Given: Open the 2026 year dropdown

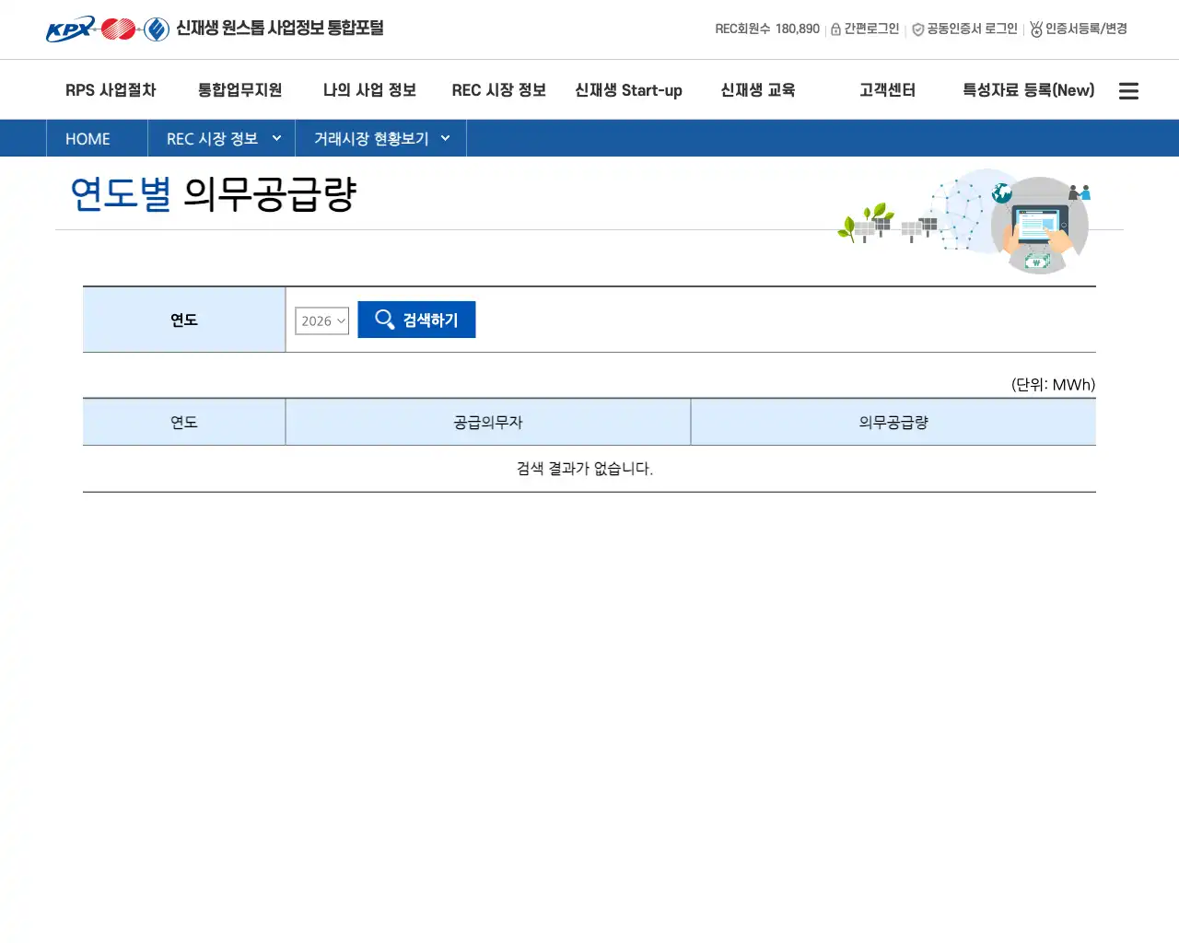Looking at the screenshot, I should (x=322, y=320).
